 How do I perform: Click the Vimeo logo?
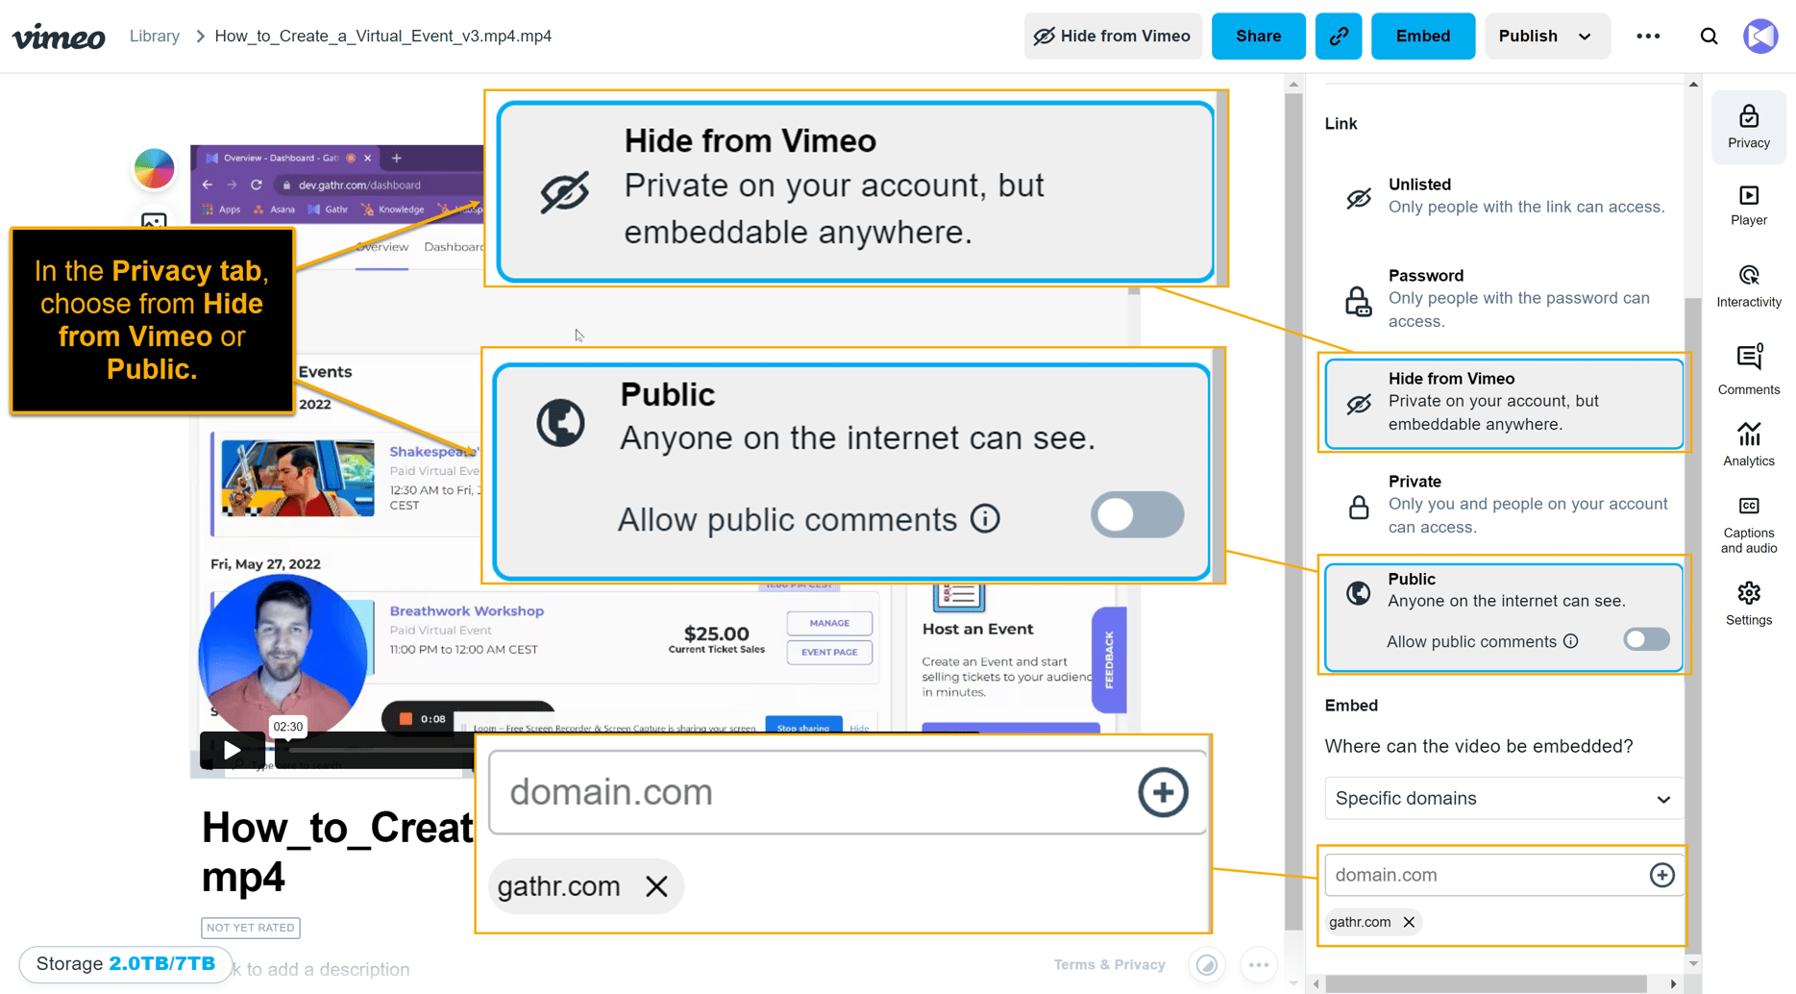[59, 36]
